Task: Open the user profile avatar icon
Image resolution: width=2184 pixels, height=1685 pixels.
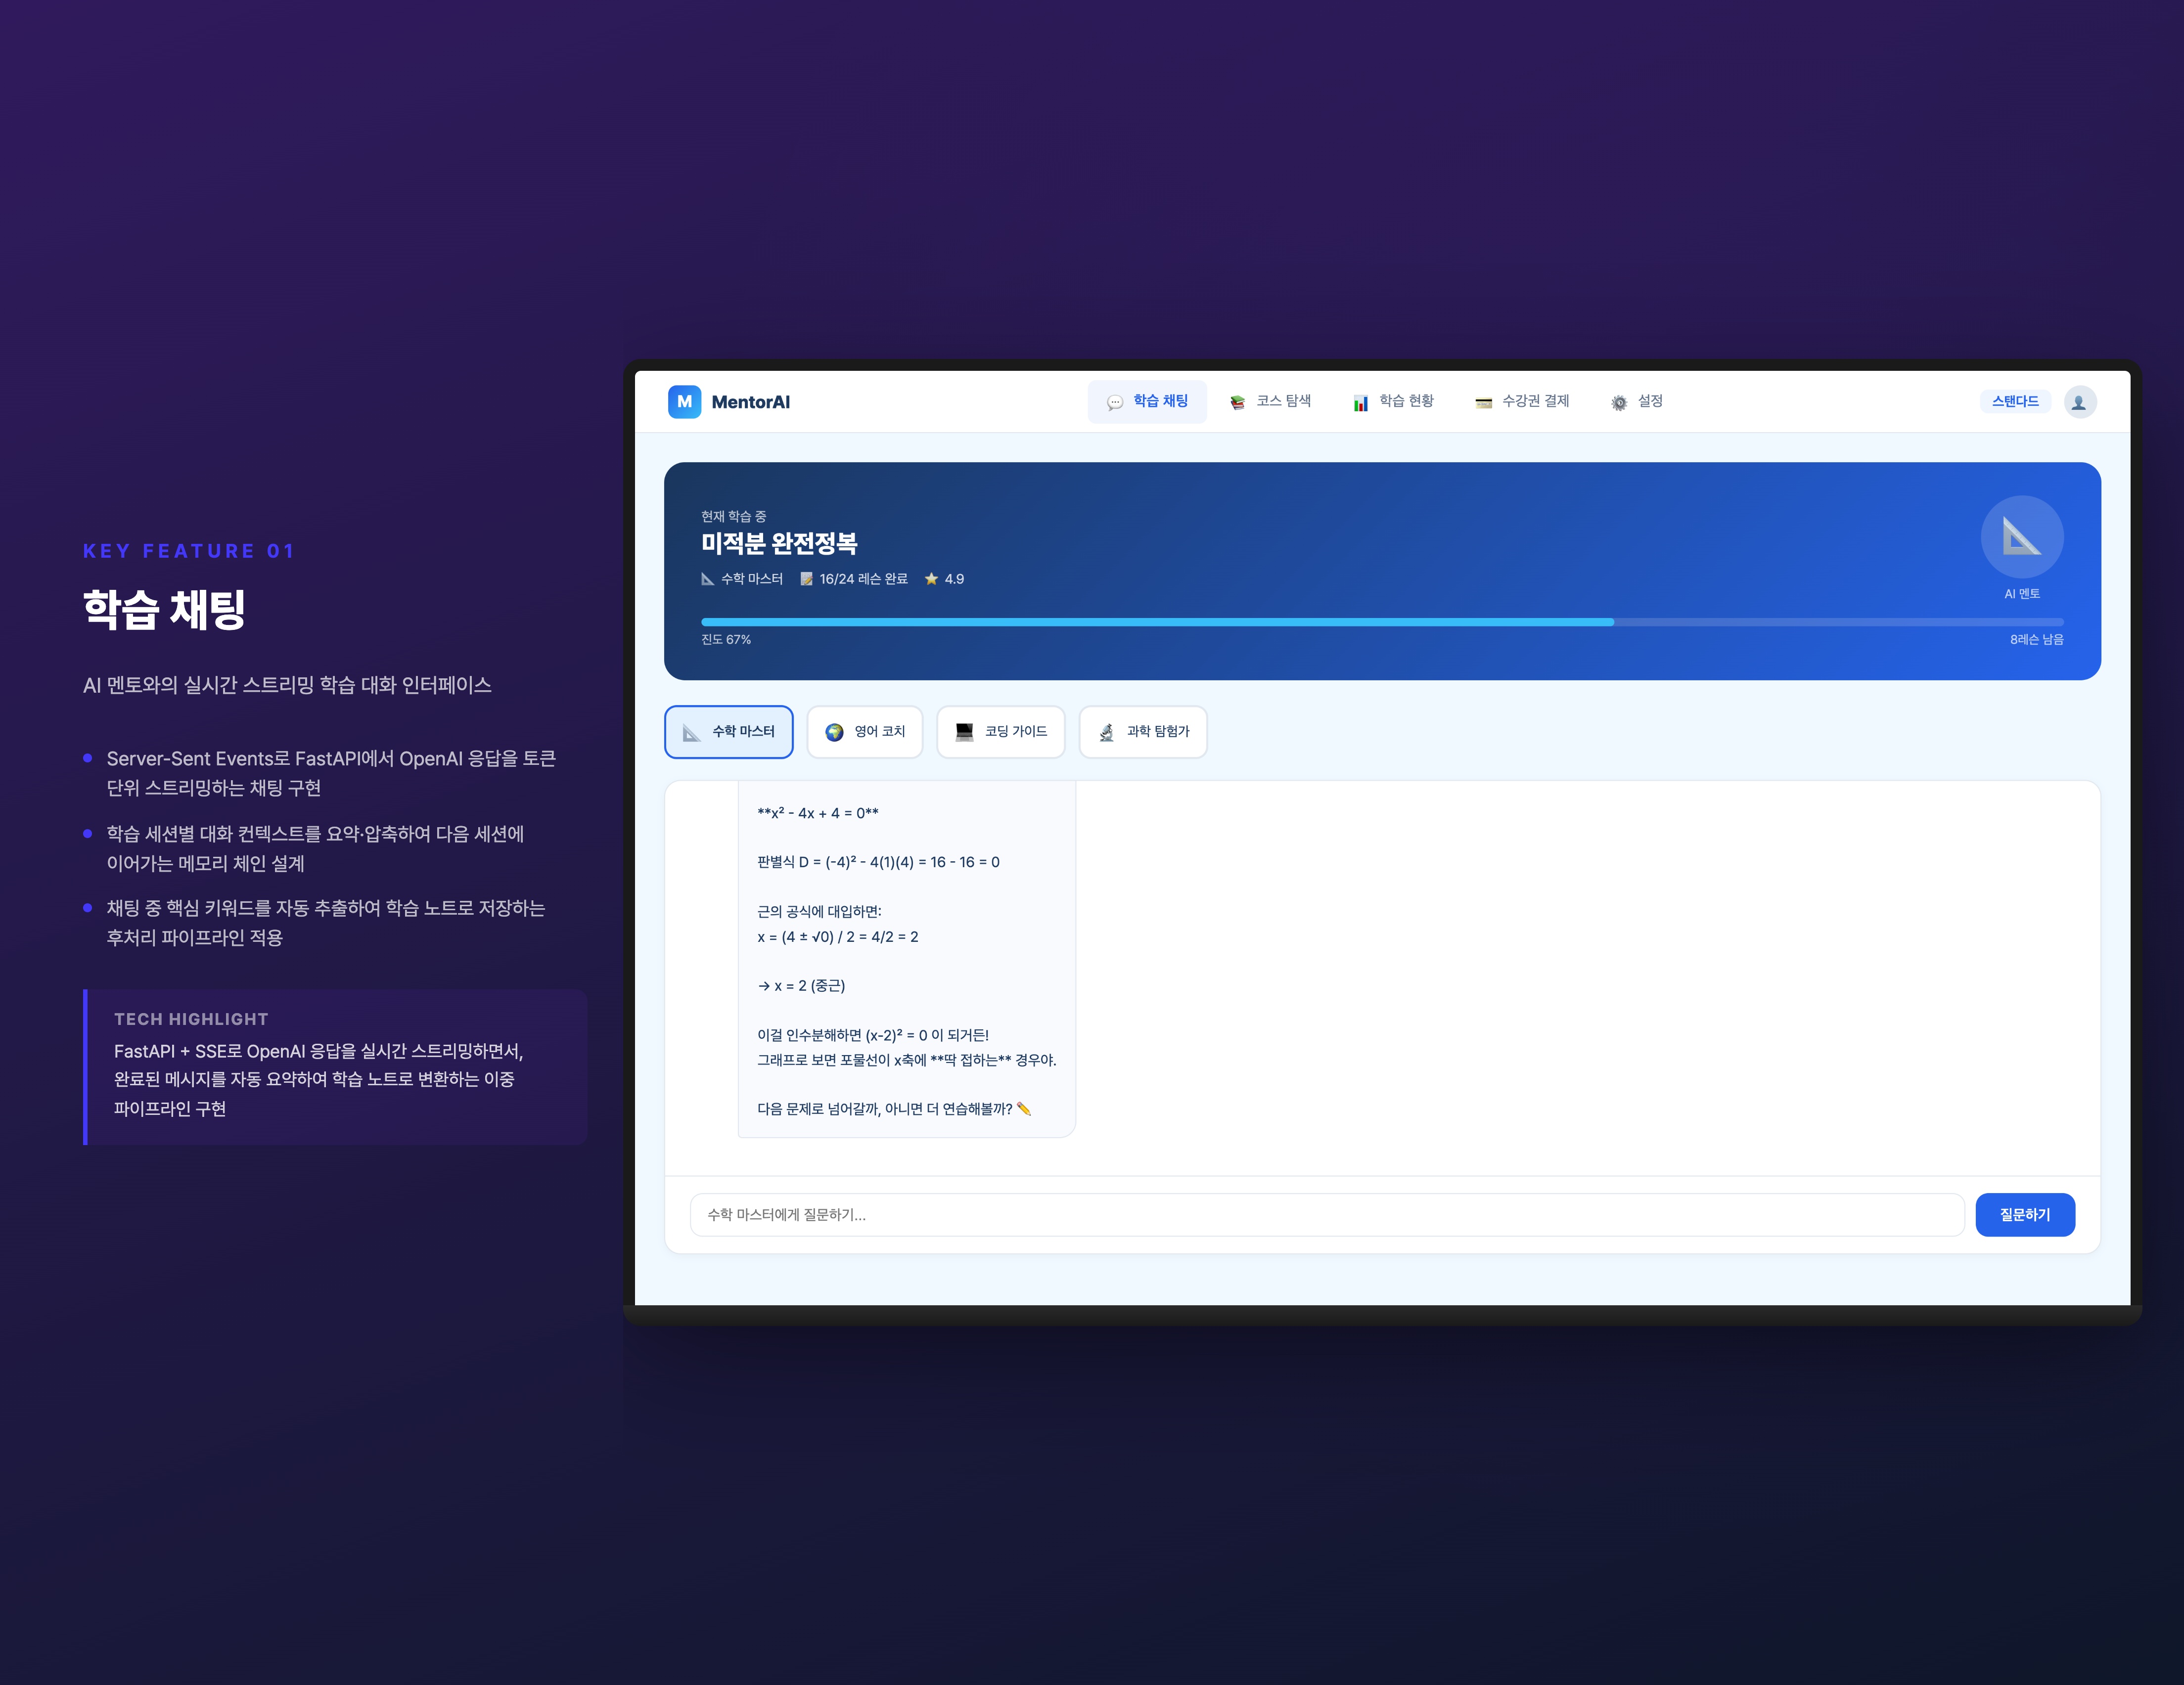Action: (x=2079, y=402)
